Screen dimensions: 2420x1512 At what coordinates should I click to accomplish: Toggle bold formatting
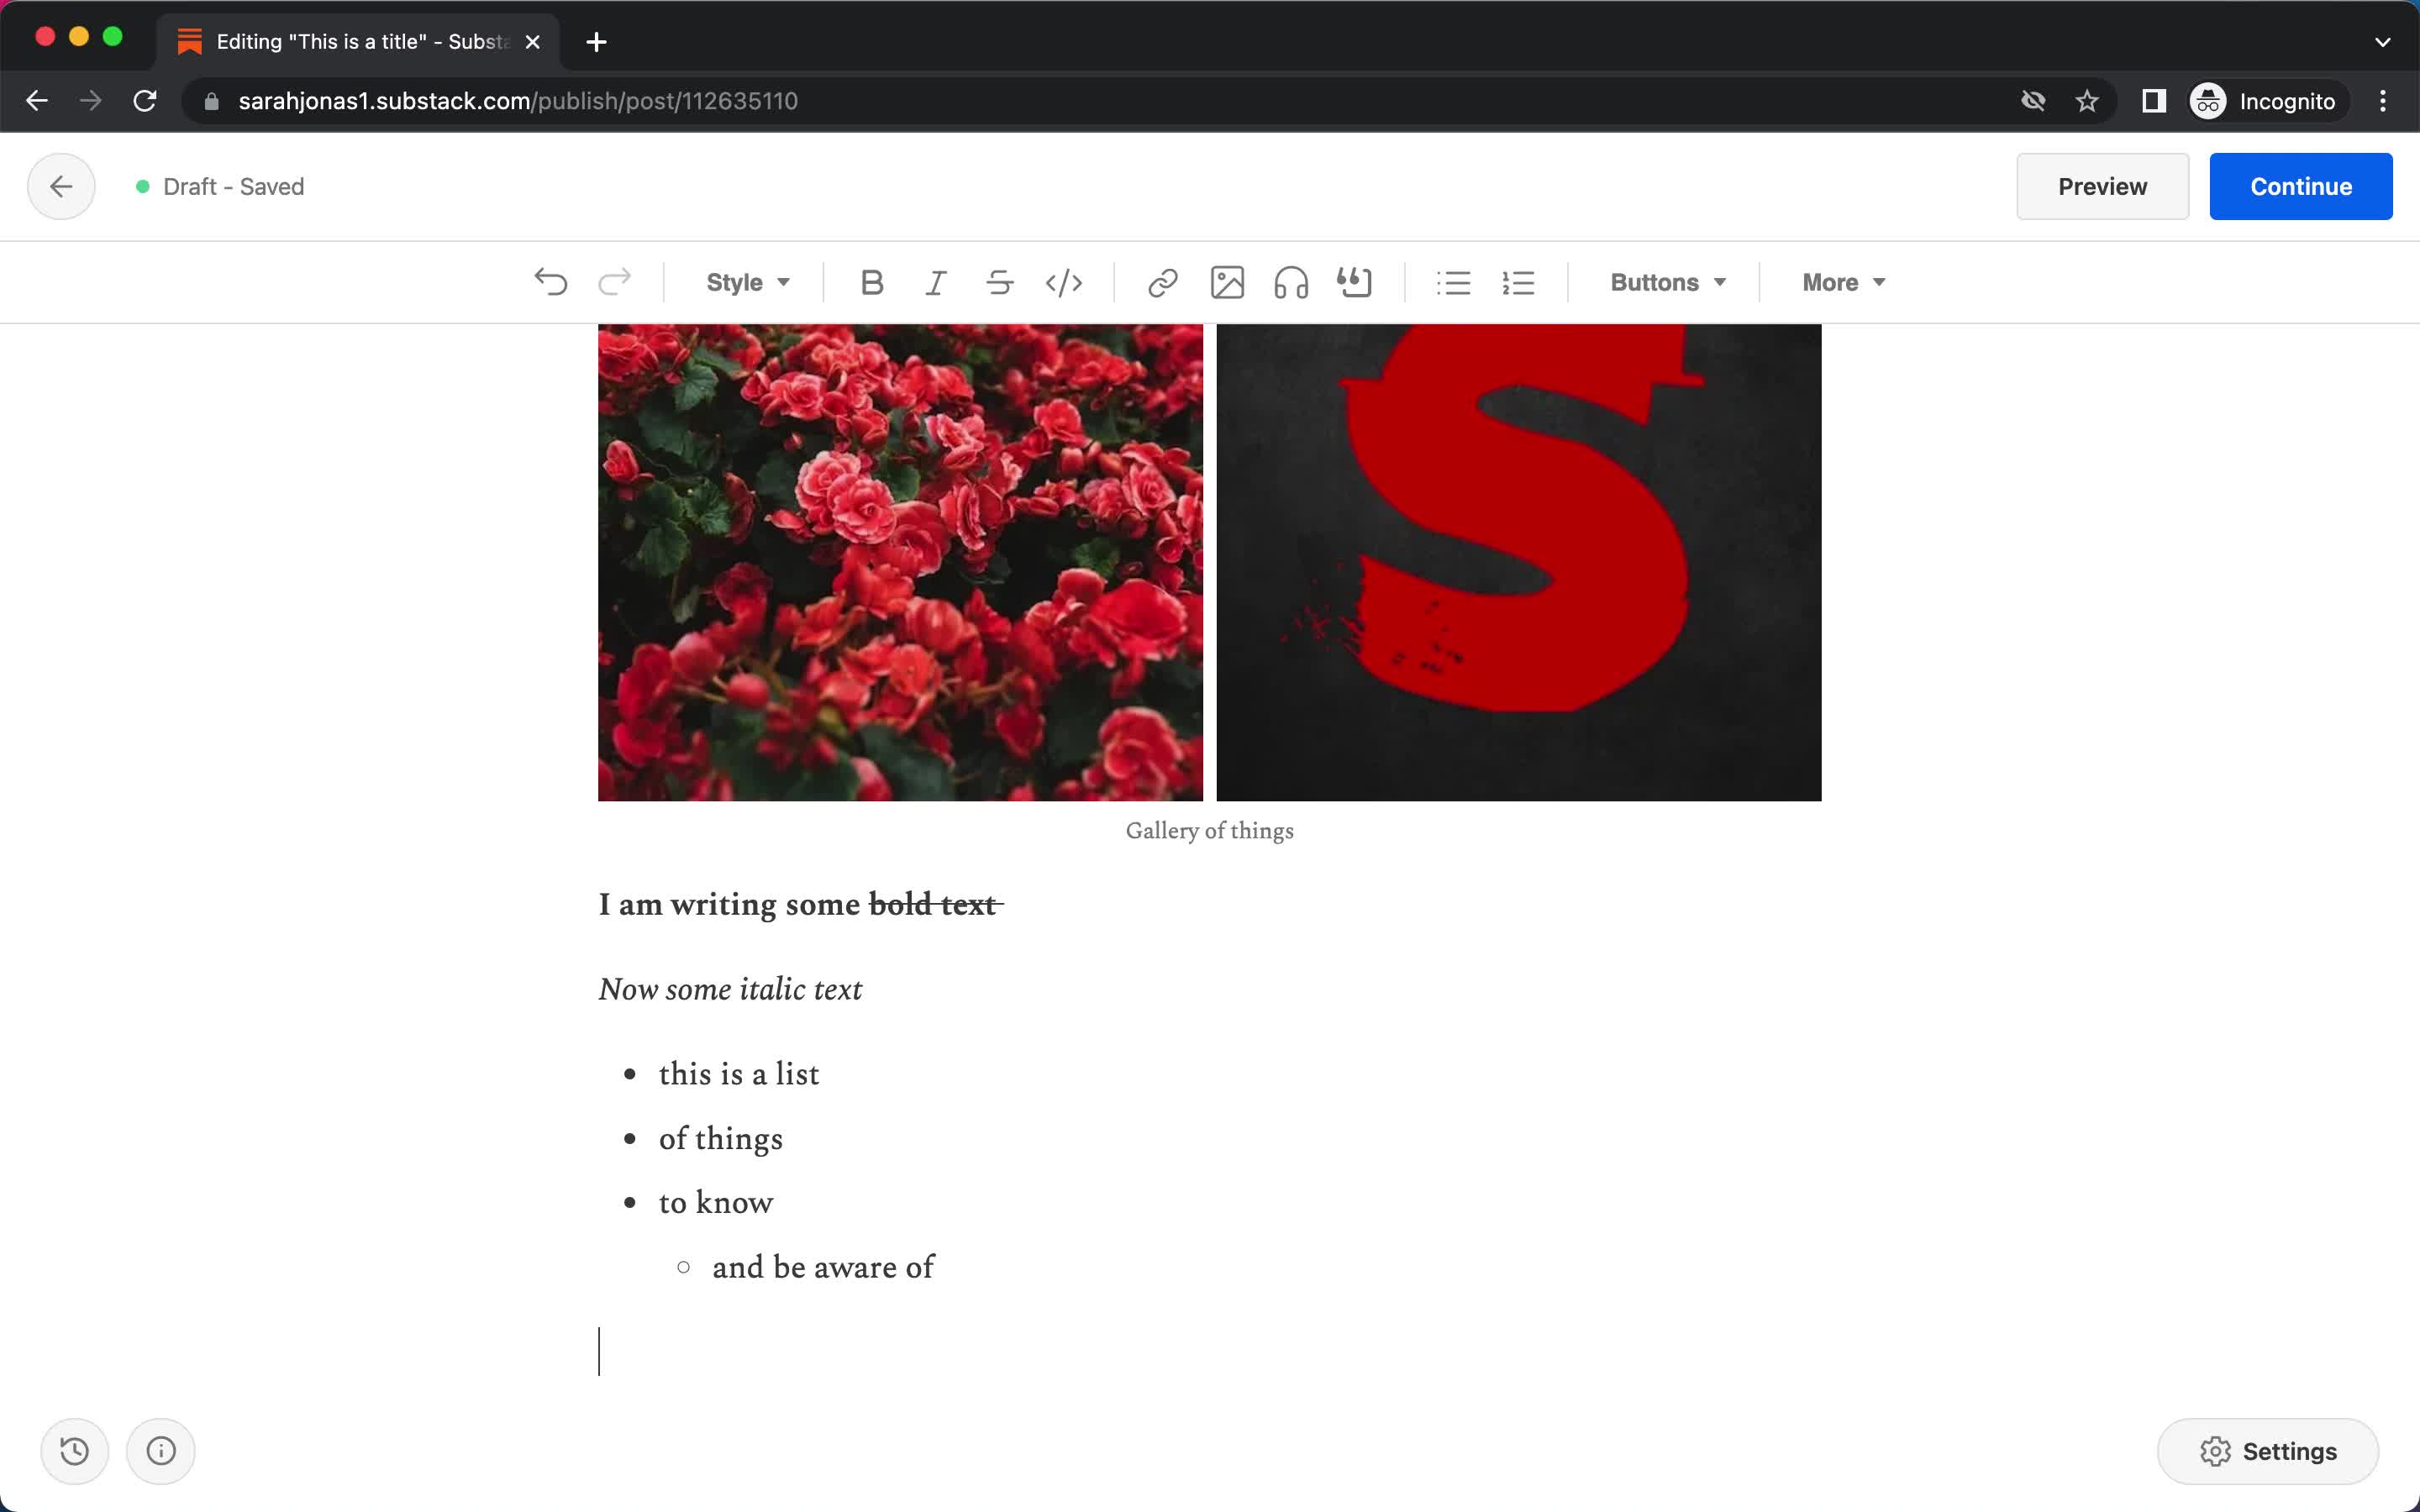point(871,282)
